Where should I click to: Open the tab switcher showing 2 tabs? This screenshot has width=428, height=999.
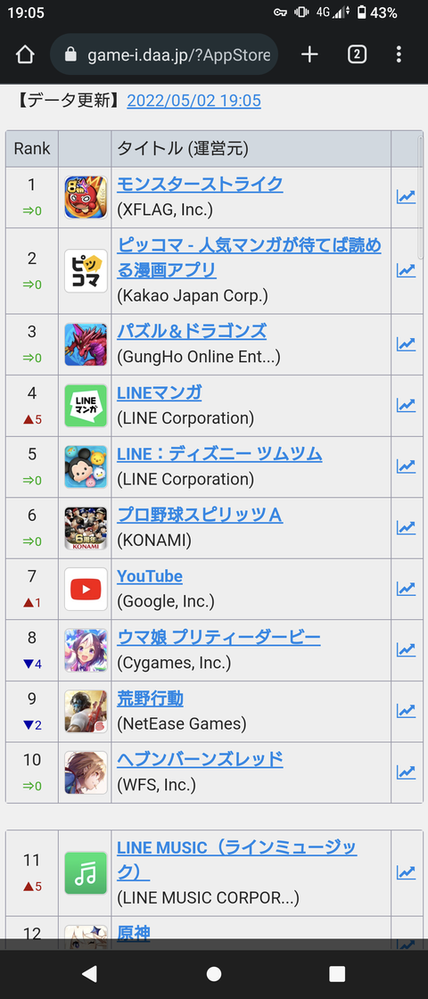[x=357, y=54]
